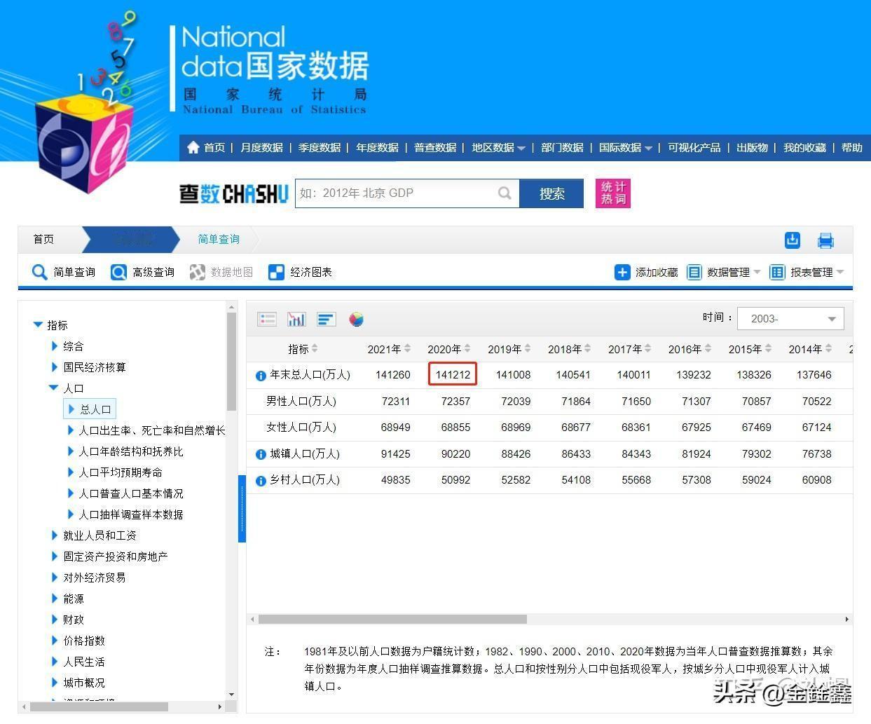
Task: Expand 固定资产投资和房地产 tree node
Action: pos(55,556)
